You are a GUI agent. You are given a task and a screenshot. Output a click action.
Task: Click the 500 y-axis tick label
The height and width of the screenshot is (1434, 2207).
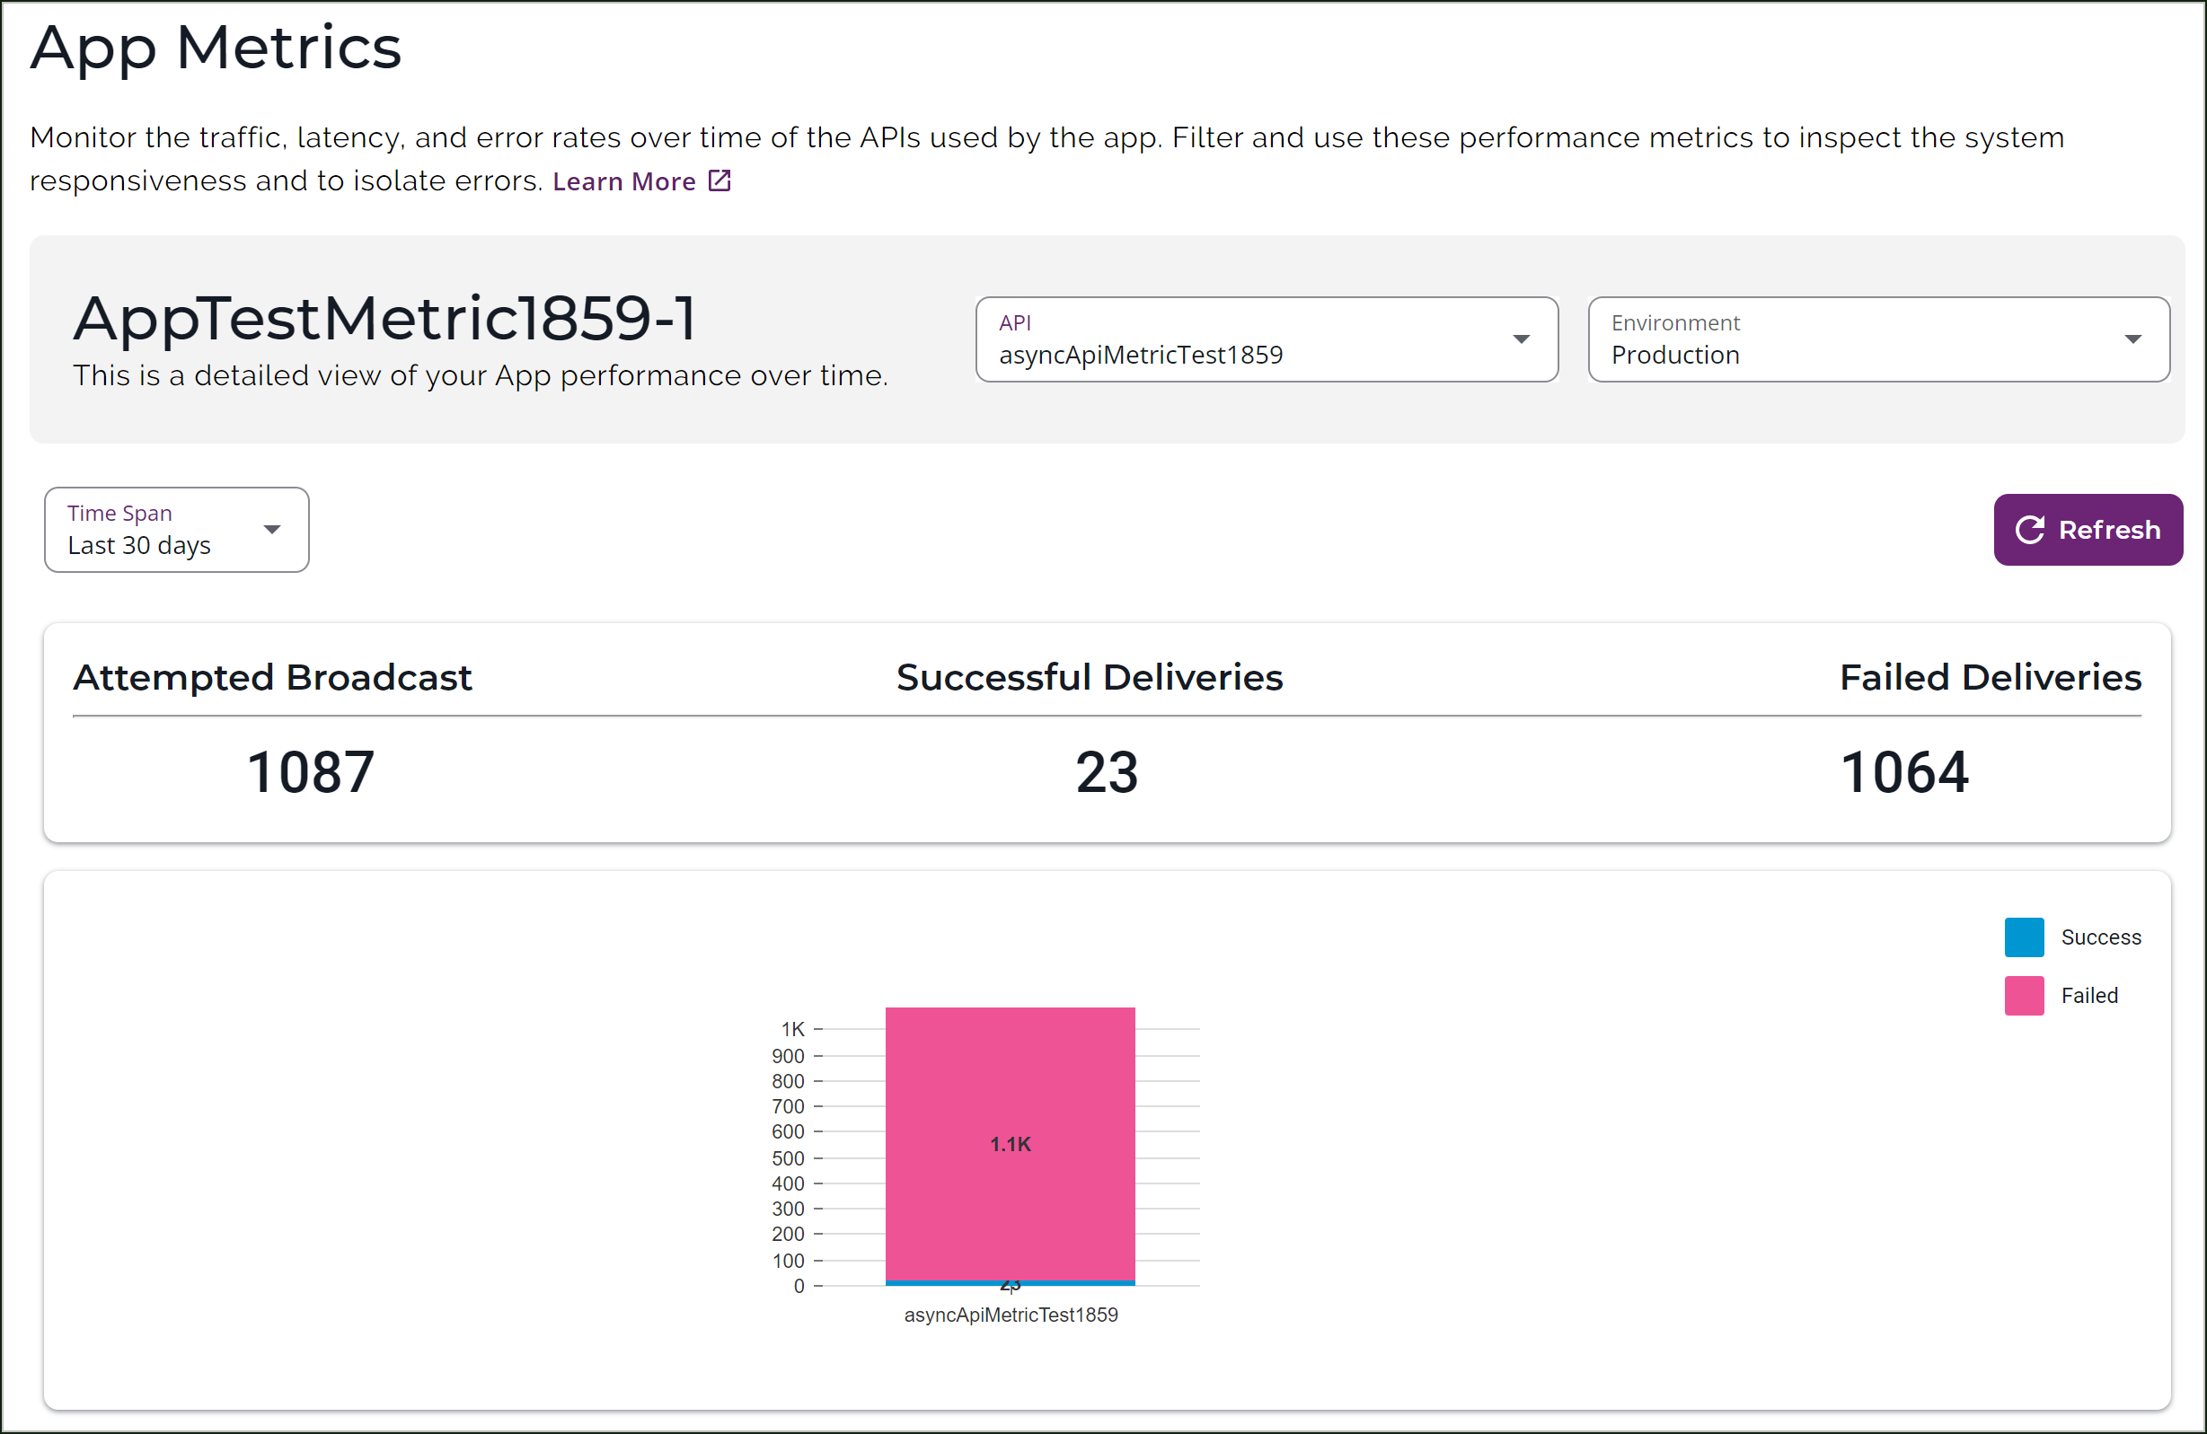click(789, 1158)
